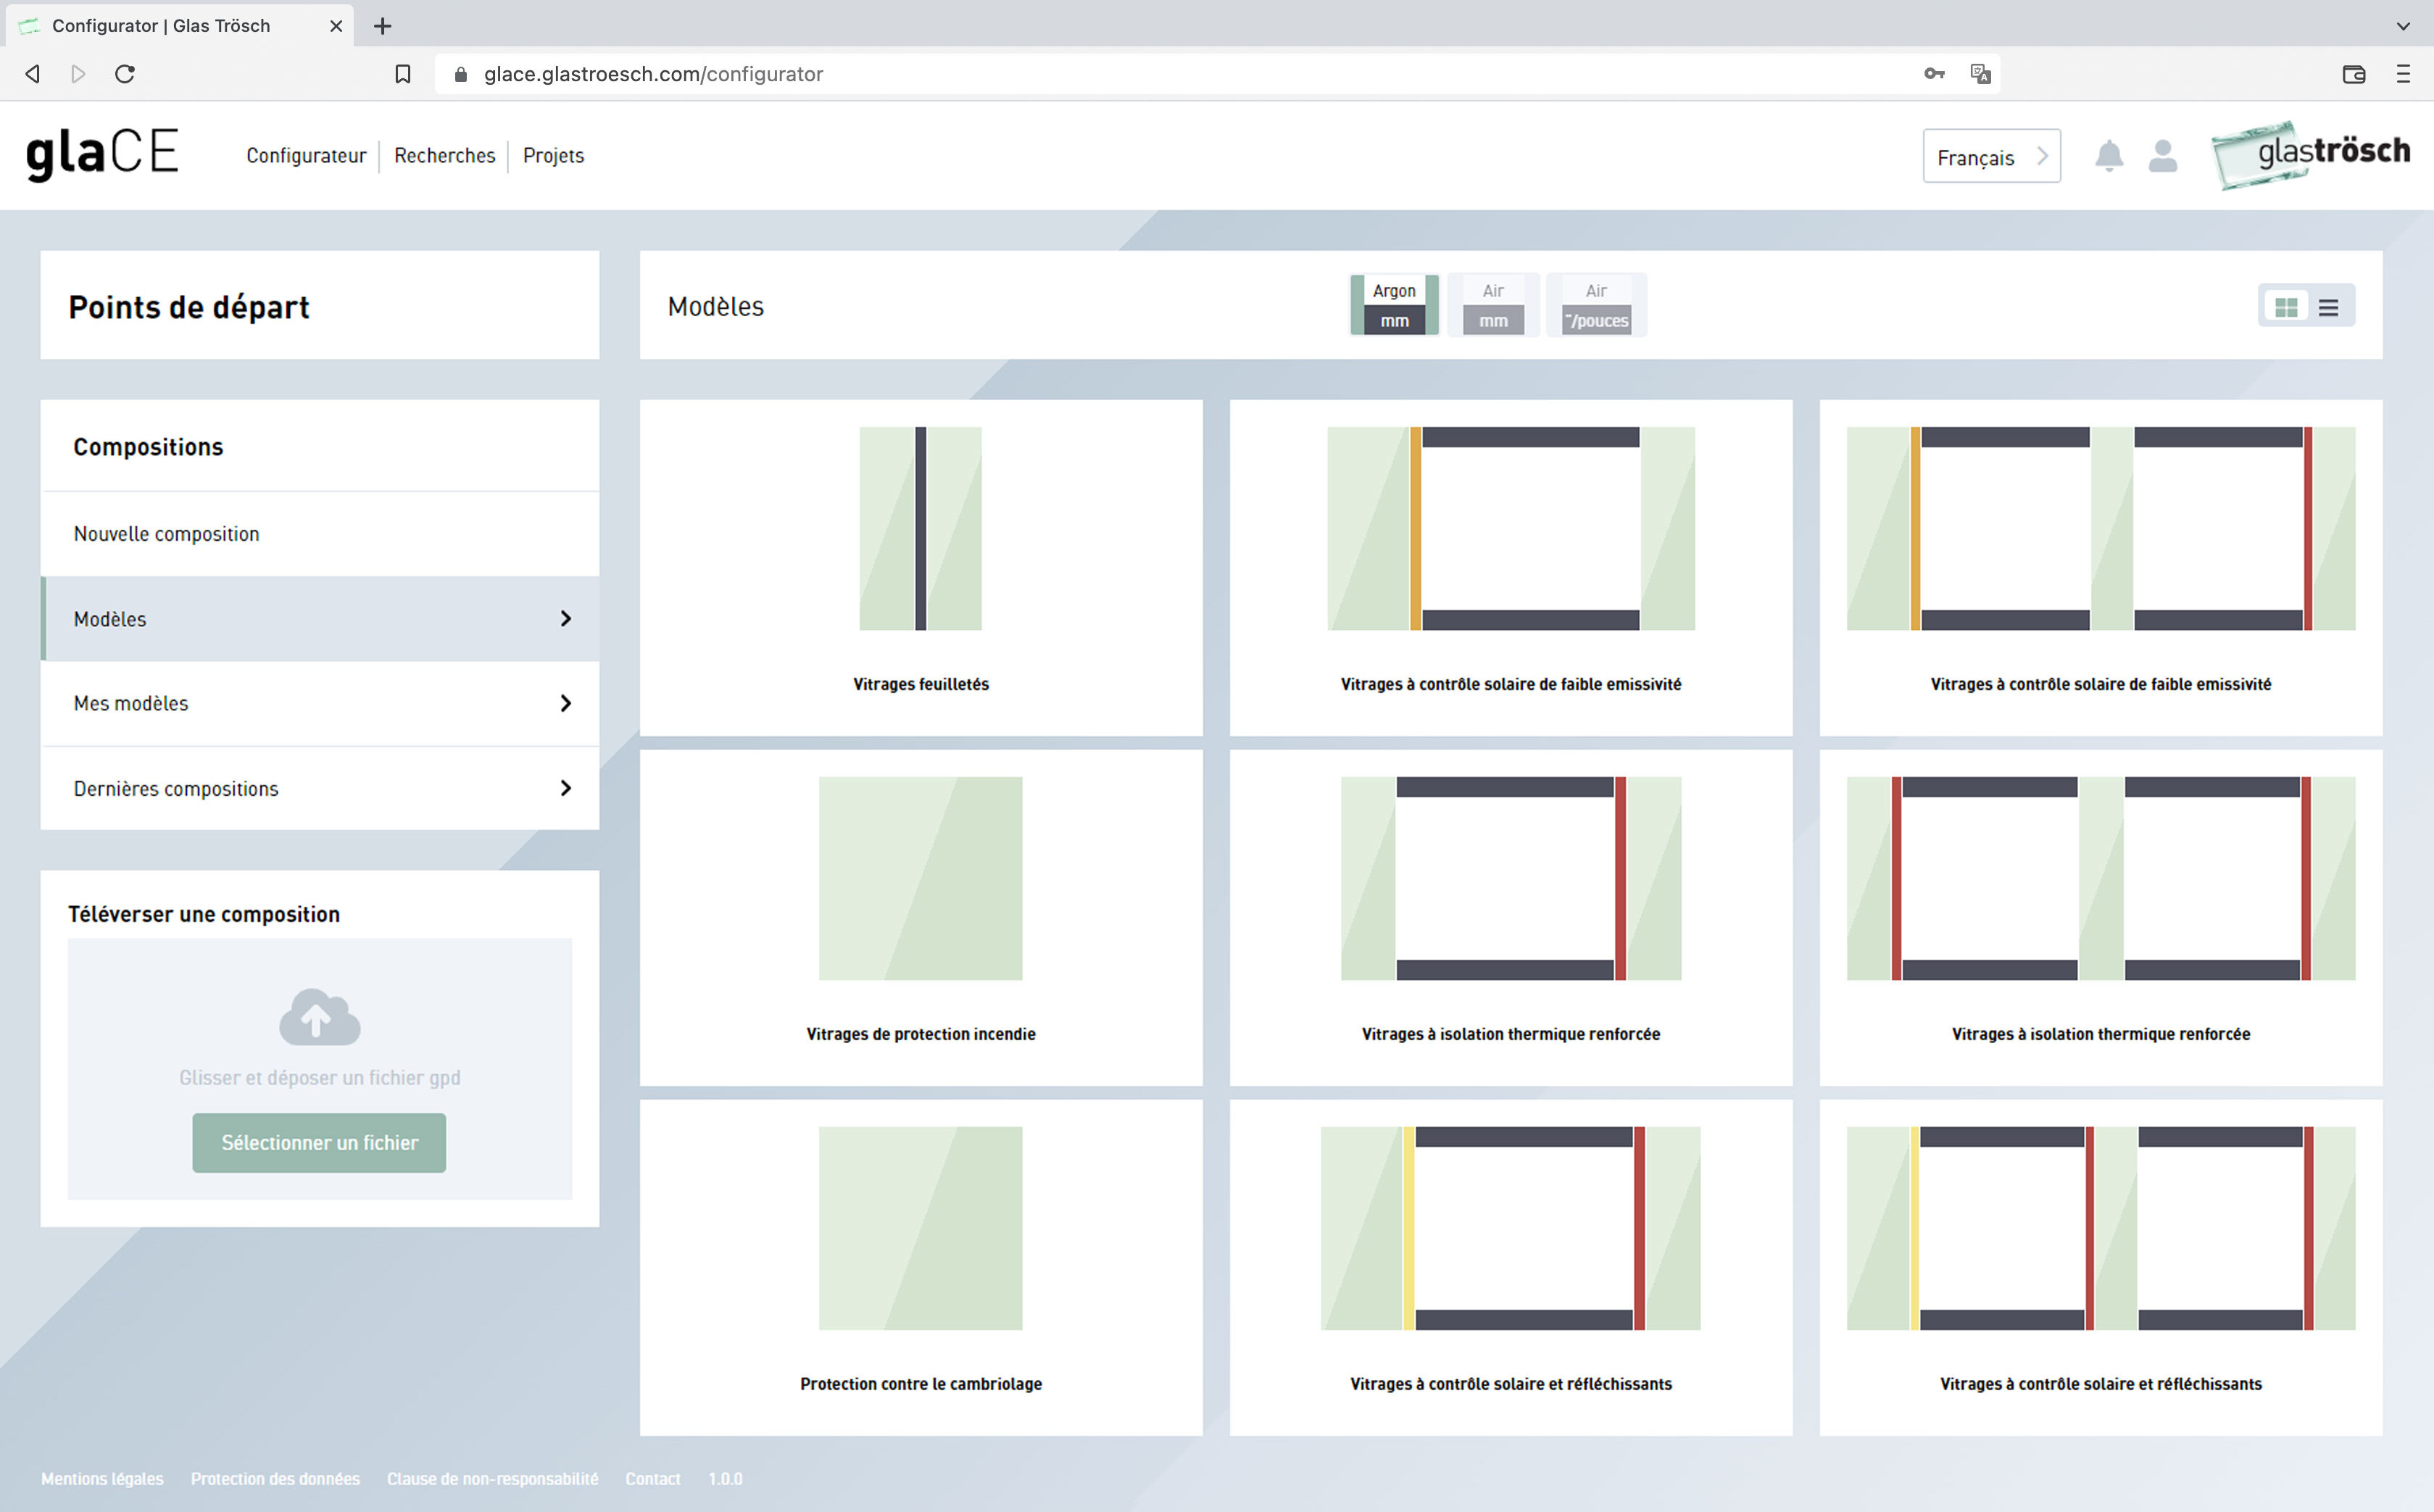Expand the Dernières compositions chevron
Image resolution: width=2434 pixels, height=1512 pixels.
click(x=566, y=788)
